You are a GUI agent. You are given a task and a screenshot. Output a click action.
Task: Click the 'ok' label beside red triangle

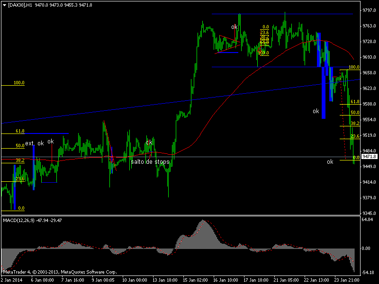pos(234,27)
